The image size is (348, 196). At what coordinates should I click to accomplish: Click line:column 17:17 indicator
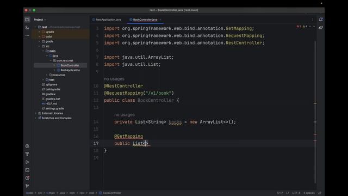279,193
